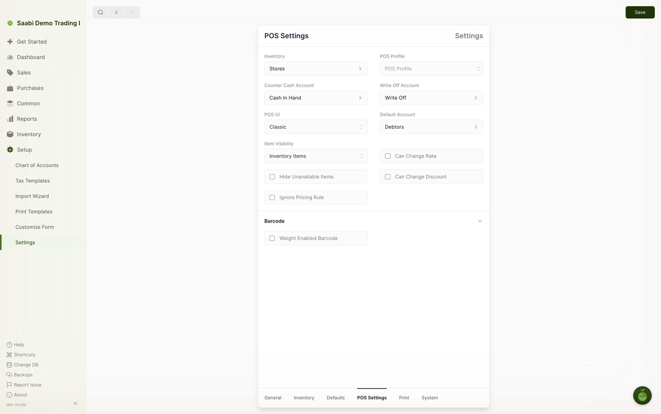Open the Import Wizard sidebar link

click(x=32, y=196)
